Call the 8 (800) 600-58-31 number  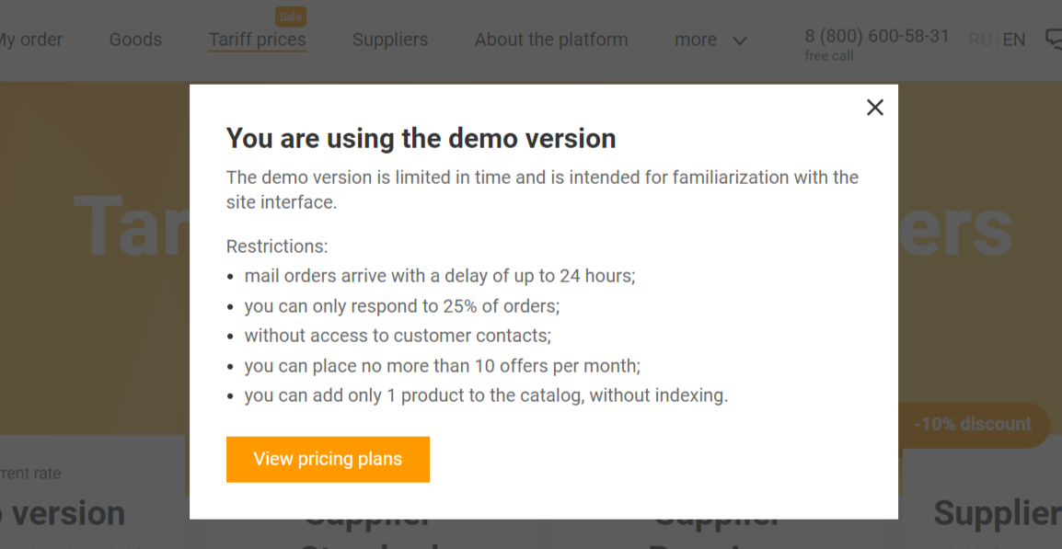point(876,36)
